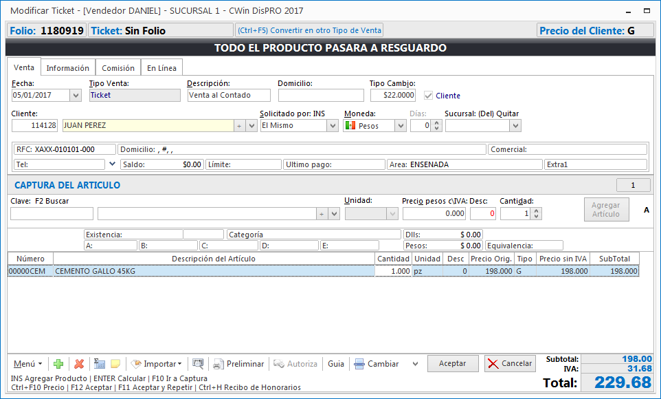
Task: Open the Fecha date picker dropdown
Action: point(76,96)
